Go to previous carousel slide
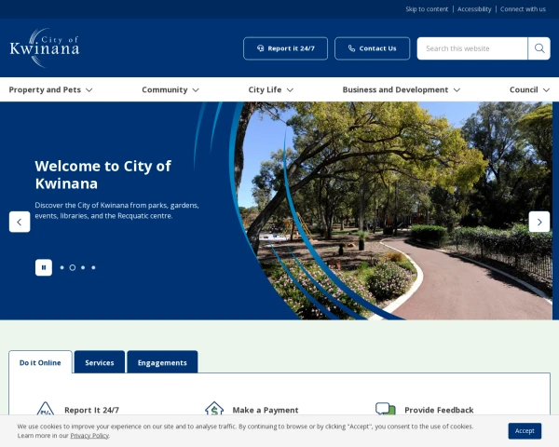 20,222
